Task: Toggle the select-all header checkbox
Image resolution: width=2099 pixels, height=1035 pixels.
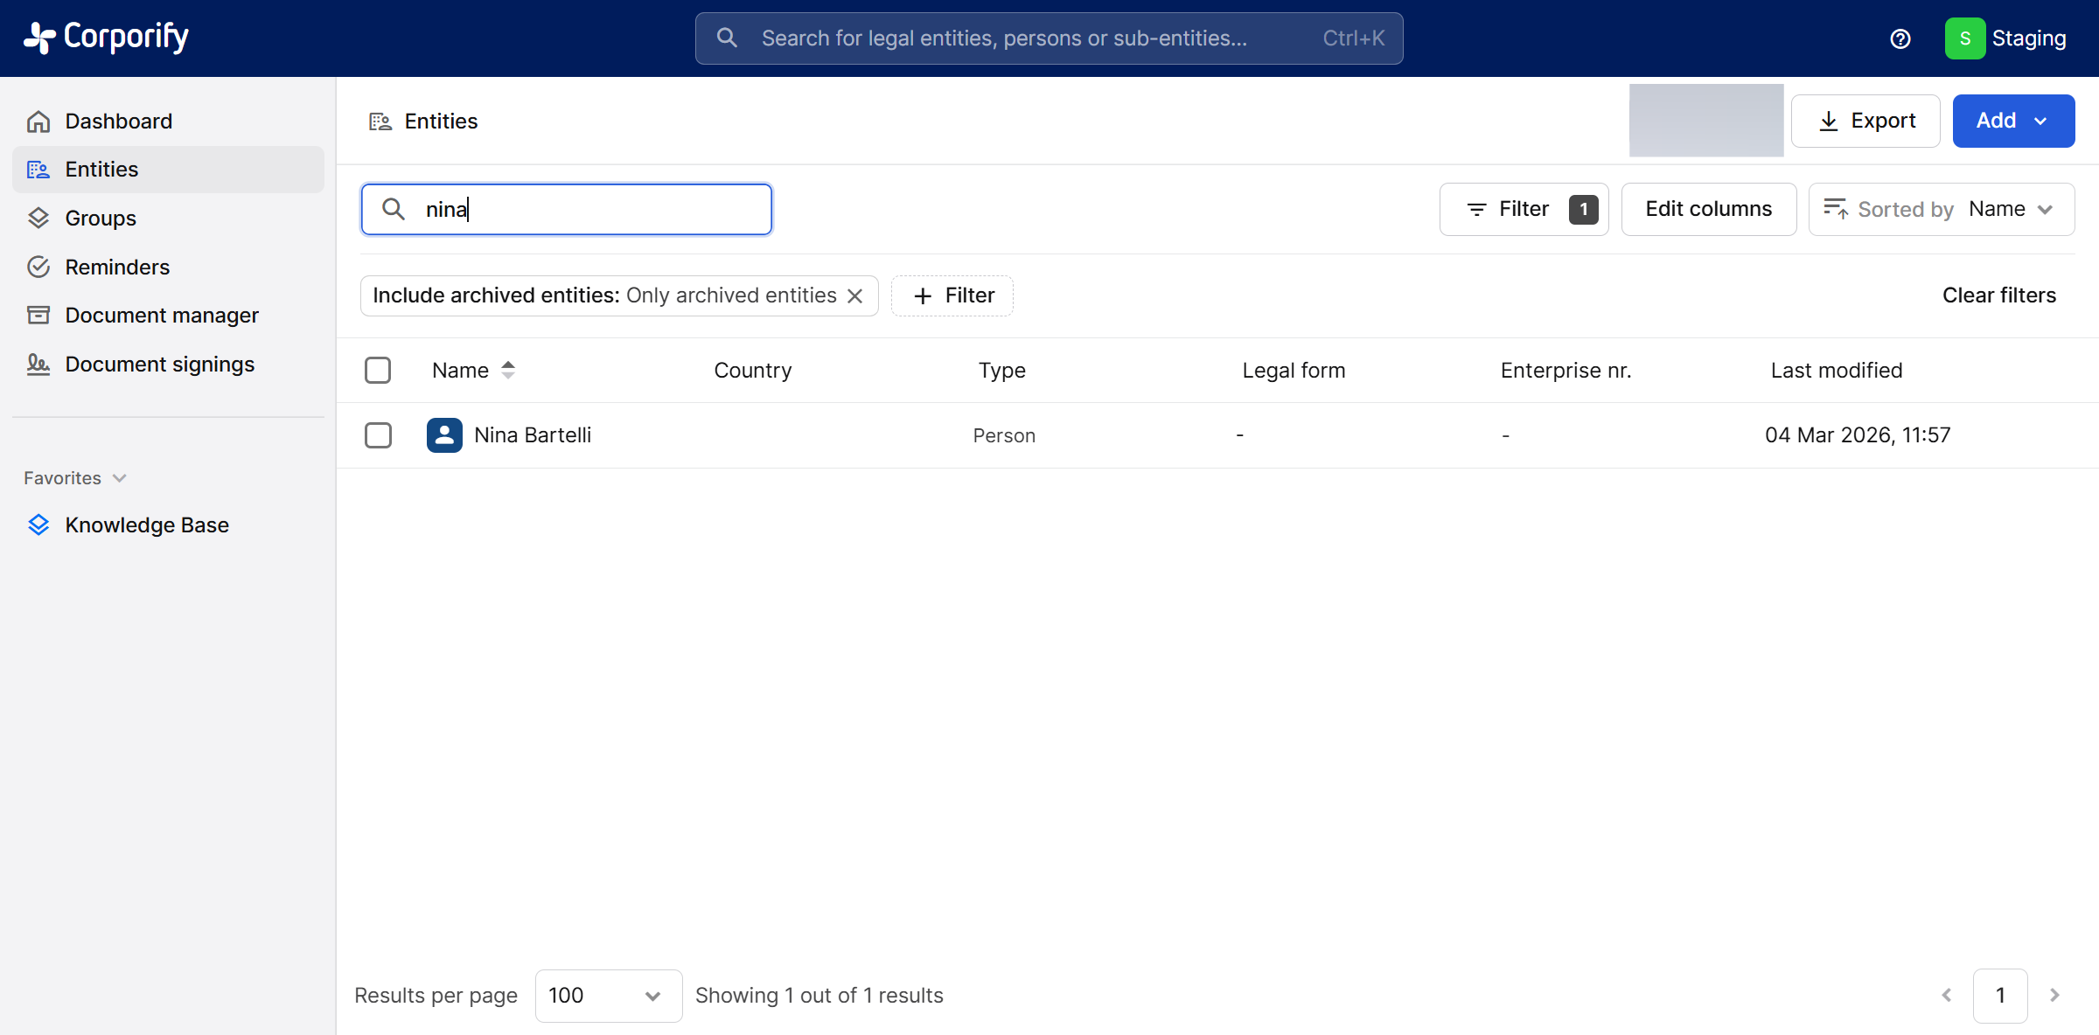Action: pos(378,370)
